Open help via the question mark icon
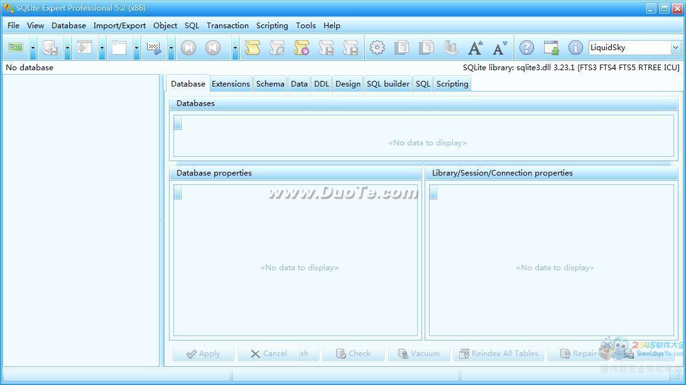This screenshot has height=385, width=686. tap(526, 48)
